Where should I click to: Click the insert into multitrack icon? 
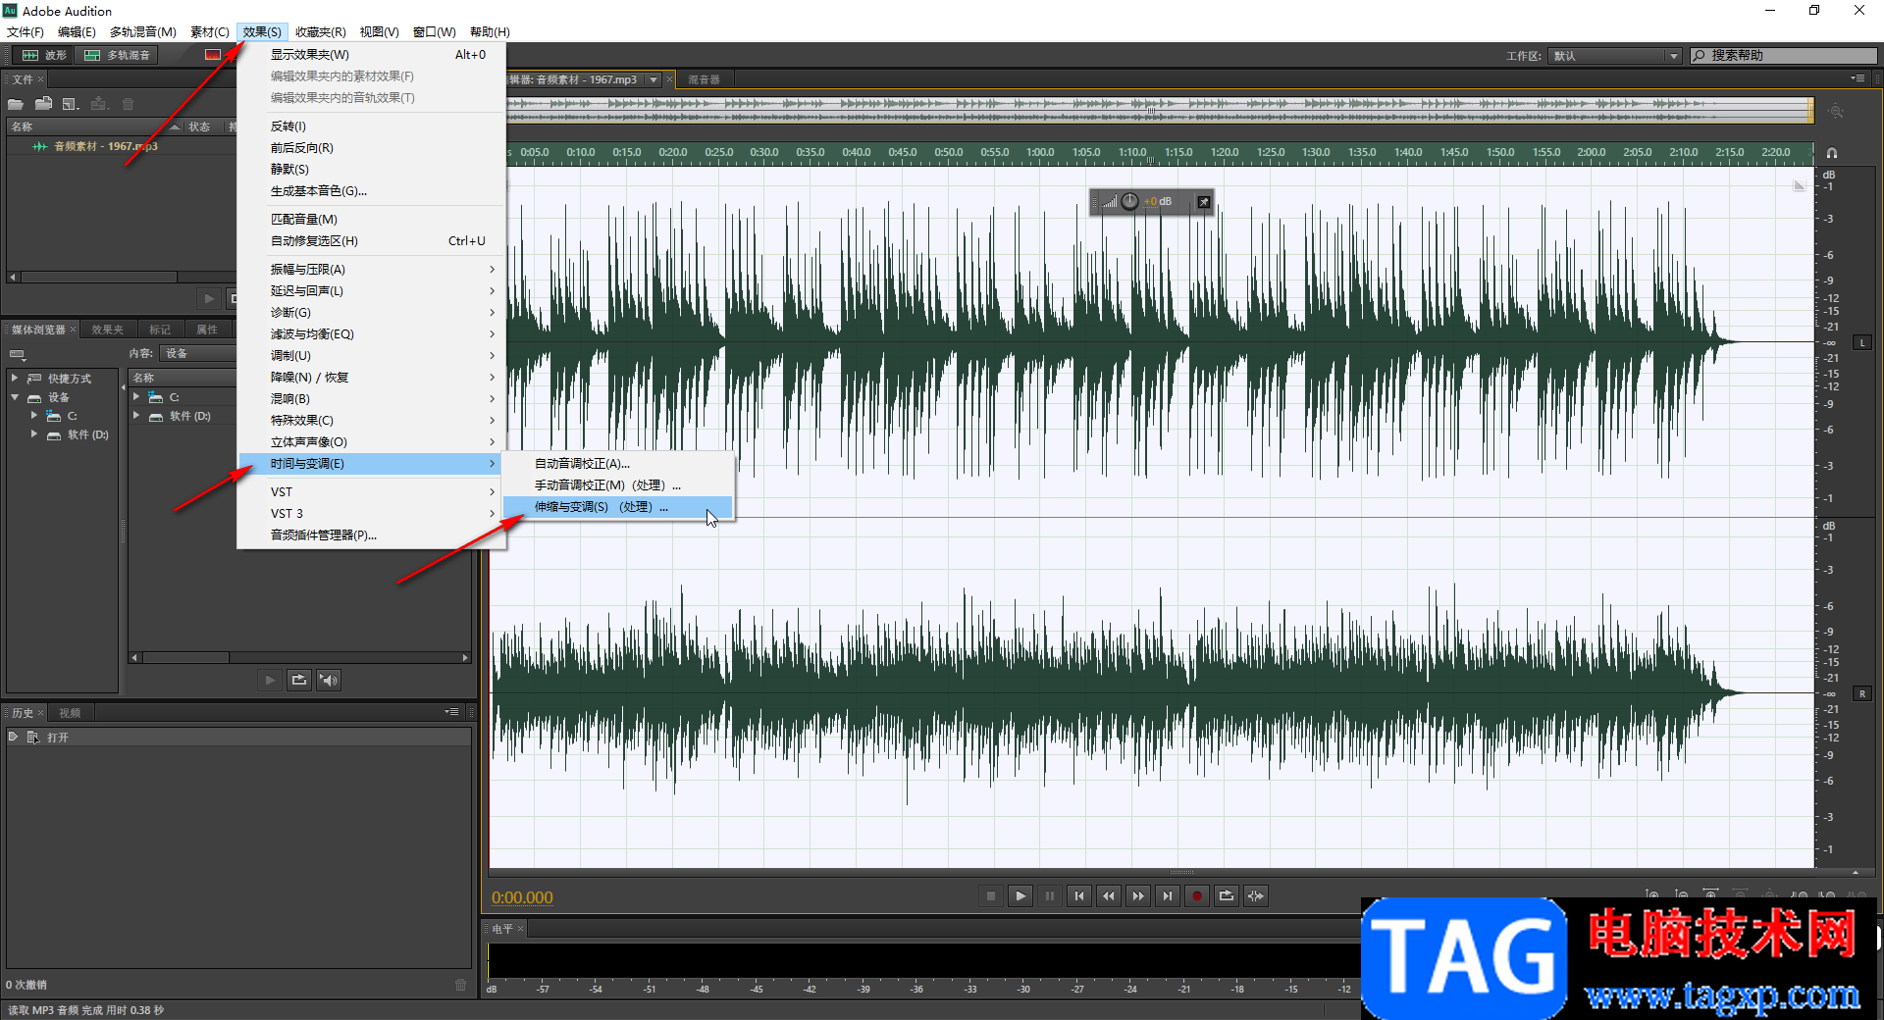pyautogui.click(x=99, y=104)
